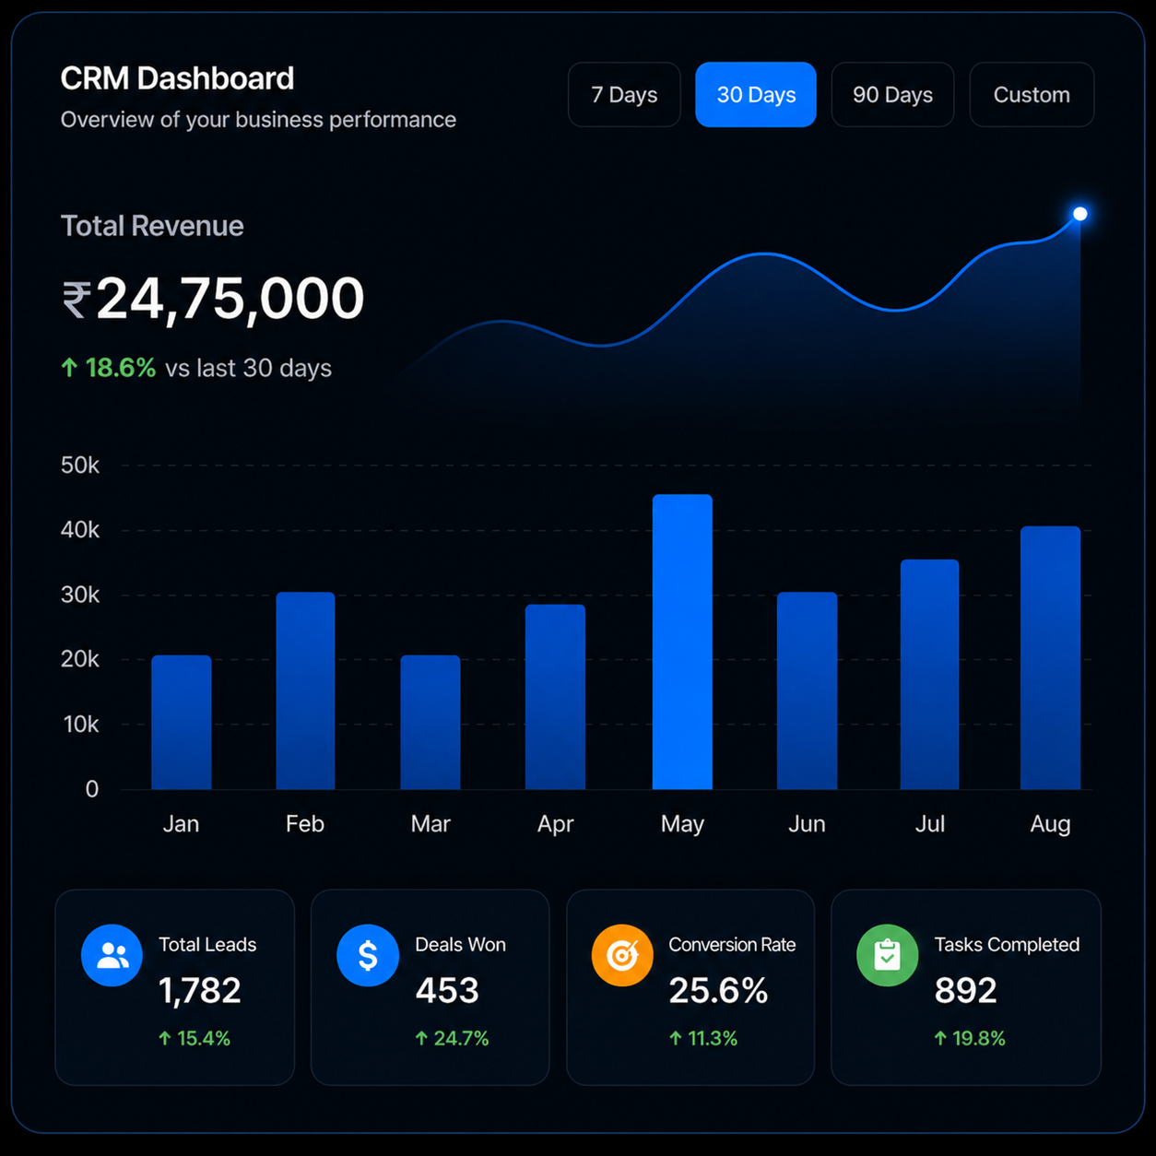Viewport: 1156px width, 1156px height.
Task: Click the 19.8% change figure
Action: click(979, 1038)
